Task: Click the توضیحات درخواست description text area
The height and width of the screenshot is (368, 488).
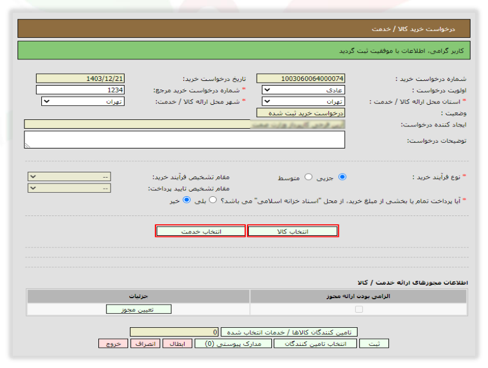Action: [x=185, y=140]
